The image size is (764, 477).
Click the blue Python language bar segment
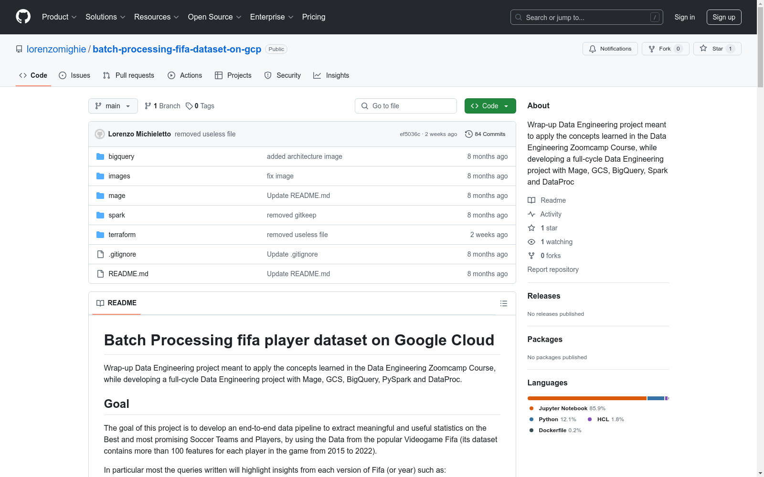(656, 398)
